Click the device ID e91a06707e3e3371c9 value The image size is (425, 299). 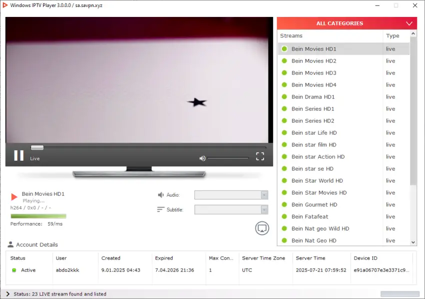click(x=381, y=270)
